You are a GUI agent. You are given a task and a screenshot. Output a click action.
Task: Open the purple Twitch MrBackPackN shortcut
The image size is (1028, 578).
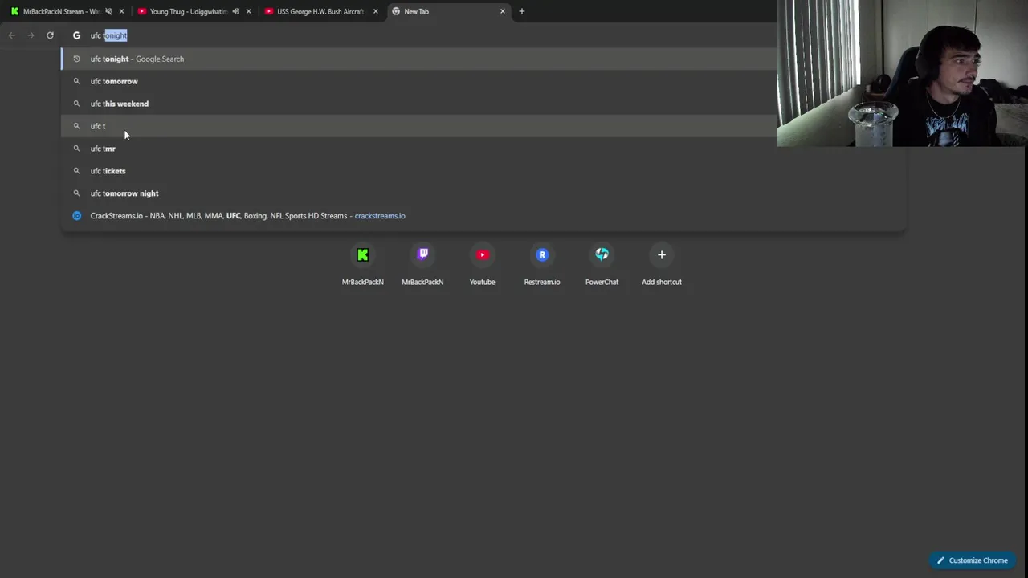422,265
